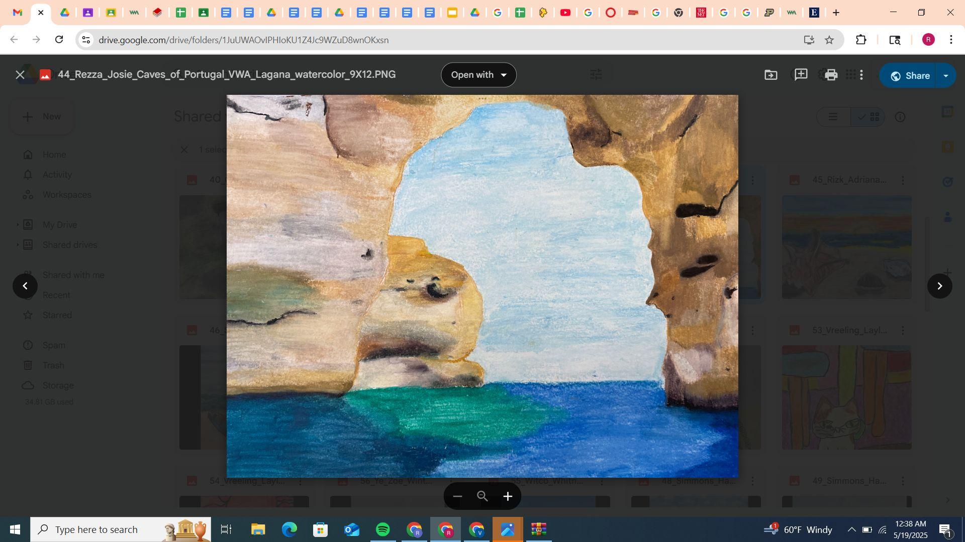This screenshot has height=542, width=965.
Task: Click the taskbar search box
Action: 121,529
